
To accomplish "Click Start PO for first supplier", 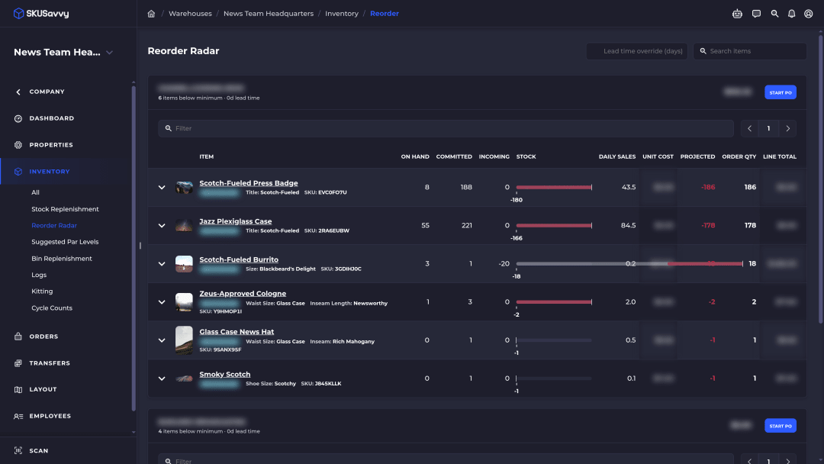I will tap(781, 92).
